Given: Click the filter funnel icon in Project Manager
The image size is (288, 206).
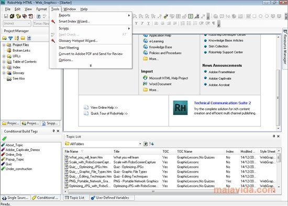Looking at the screenshot, I should click(x=10, y=38).
